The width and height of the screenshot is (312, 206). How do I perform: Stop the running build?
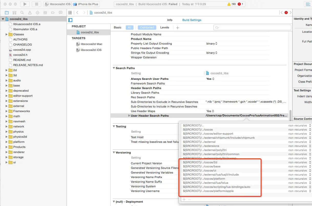coord(36,4)
